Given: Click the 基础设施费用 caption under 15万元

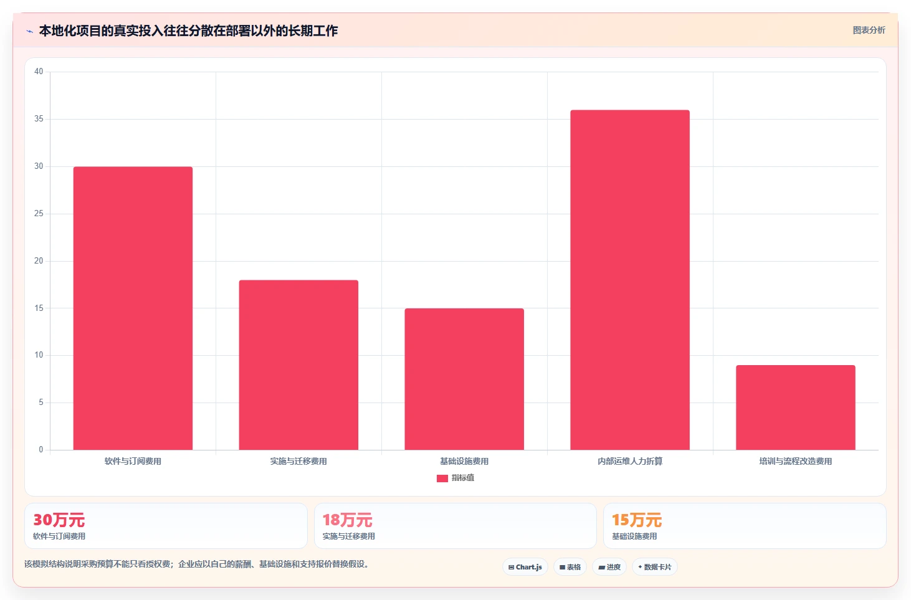Looking at the screenshot, I should click(634, 536).
